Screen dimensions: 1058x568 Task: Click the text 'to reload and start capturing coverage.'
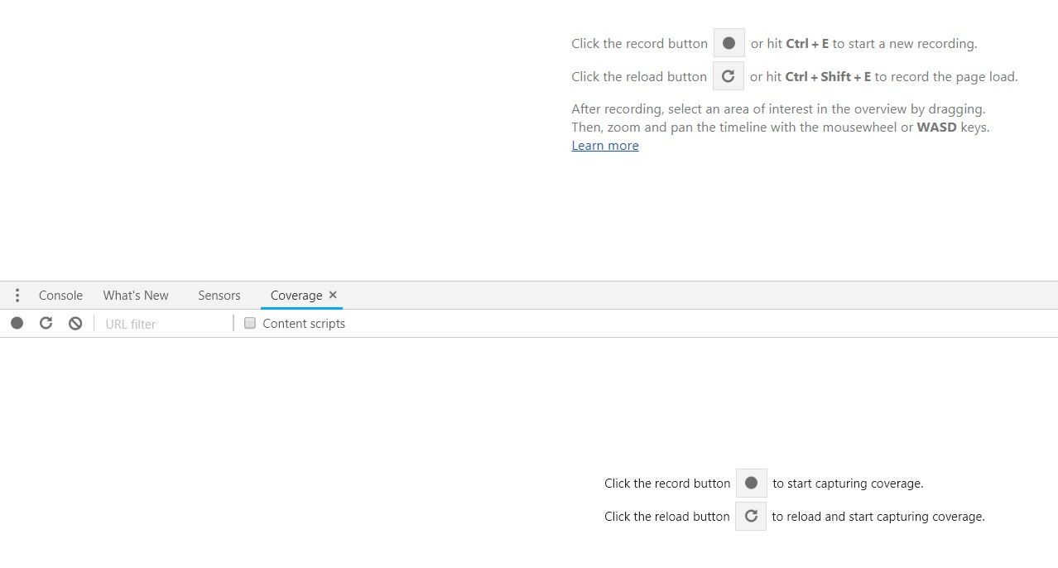coord(878,517)
